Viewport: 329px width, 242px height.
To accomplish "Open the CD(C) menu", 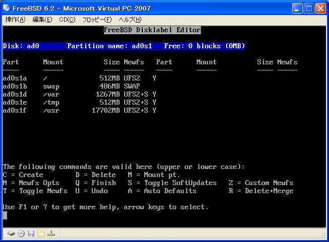I will pos(67,20).
